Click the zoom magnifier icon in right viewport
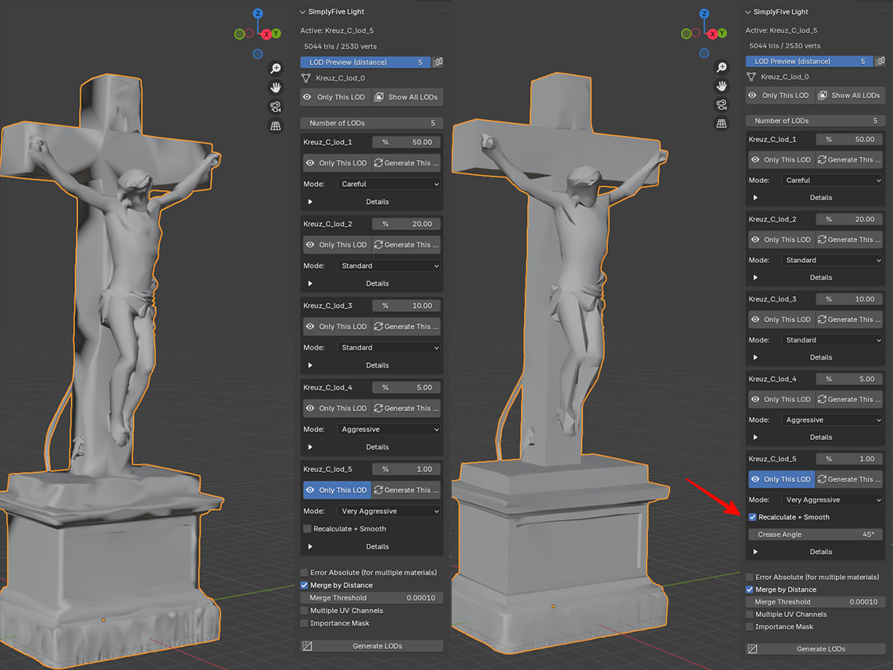Screen dimensions: 893x670 click(721, 67)
